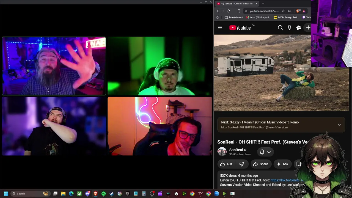352x198 pixels.
Task: Open a new browser tab
Action: click(x=263, y=4)
